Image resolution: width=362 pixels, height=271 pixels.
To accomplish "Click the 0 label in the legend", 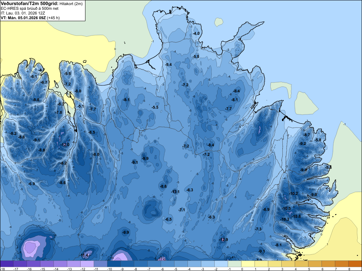I will click(242, 269).
